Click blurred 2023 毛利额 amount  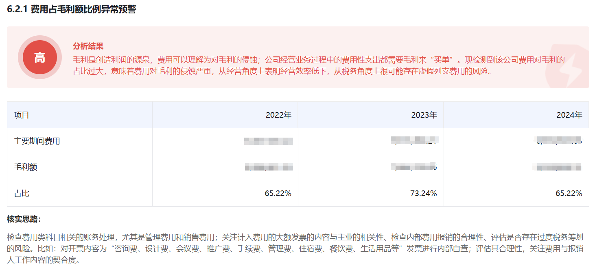[414, 167]
